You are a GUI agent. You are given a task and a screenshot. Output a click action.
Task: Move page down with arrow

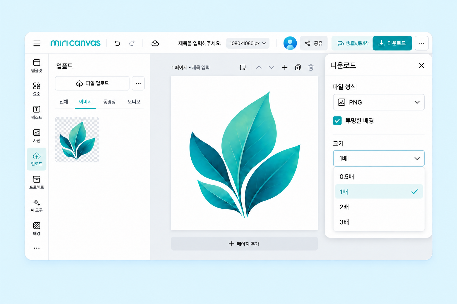click(x=271, y=67)
